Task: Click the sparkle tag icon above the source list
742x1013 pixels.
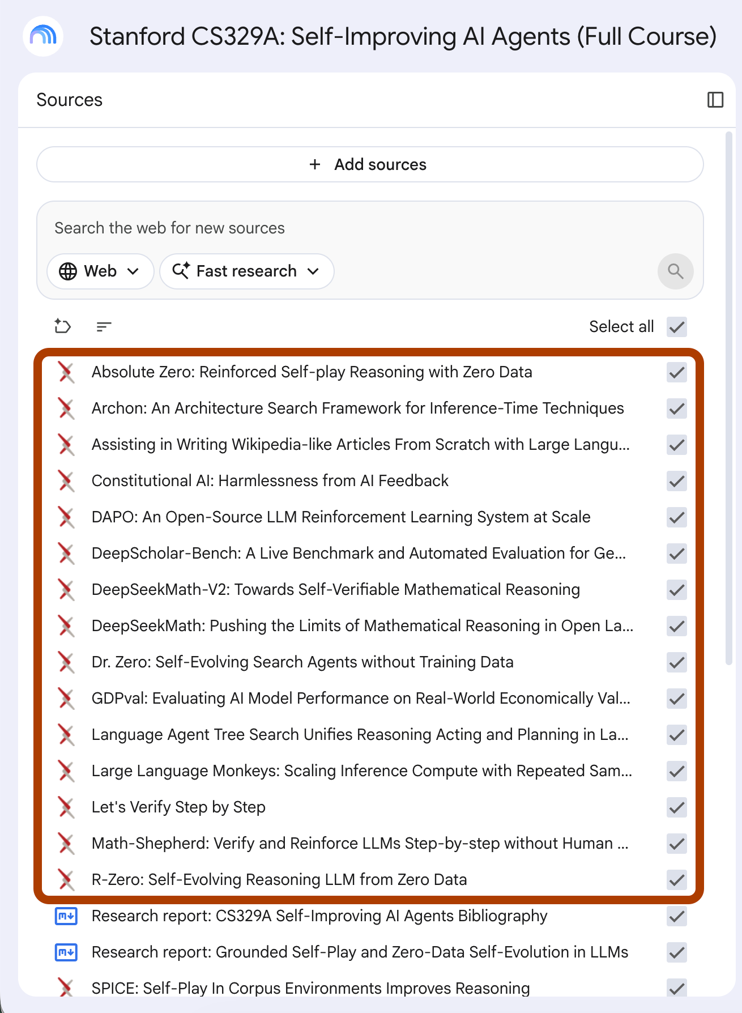Action: tap(62, 326)
